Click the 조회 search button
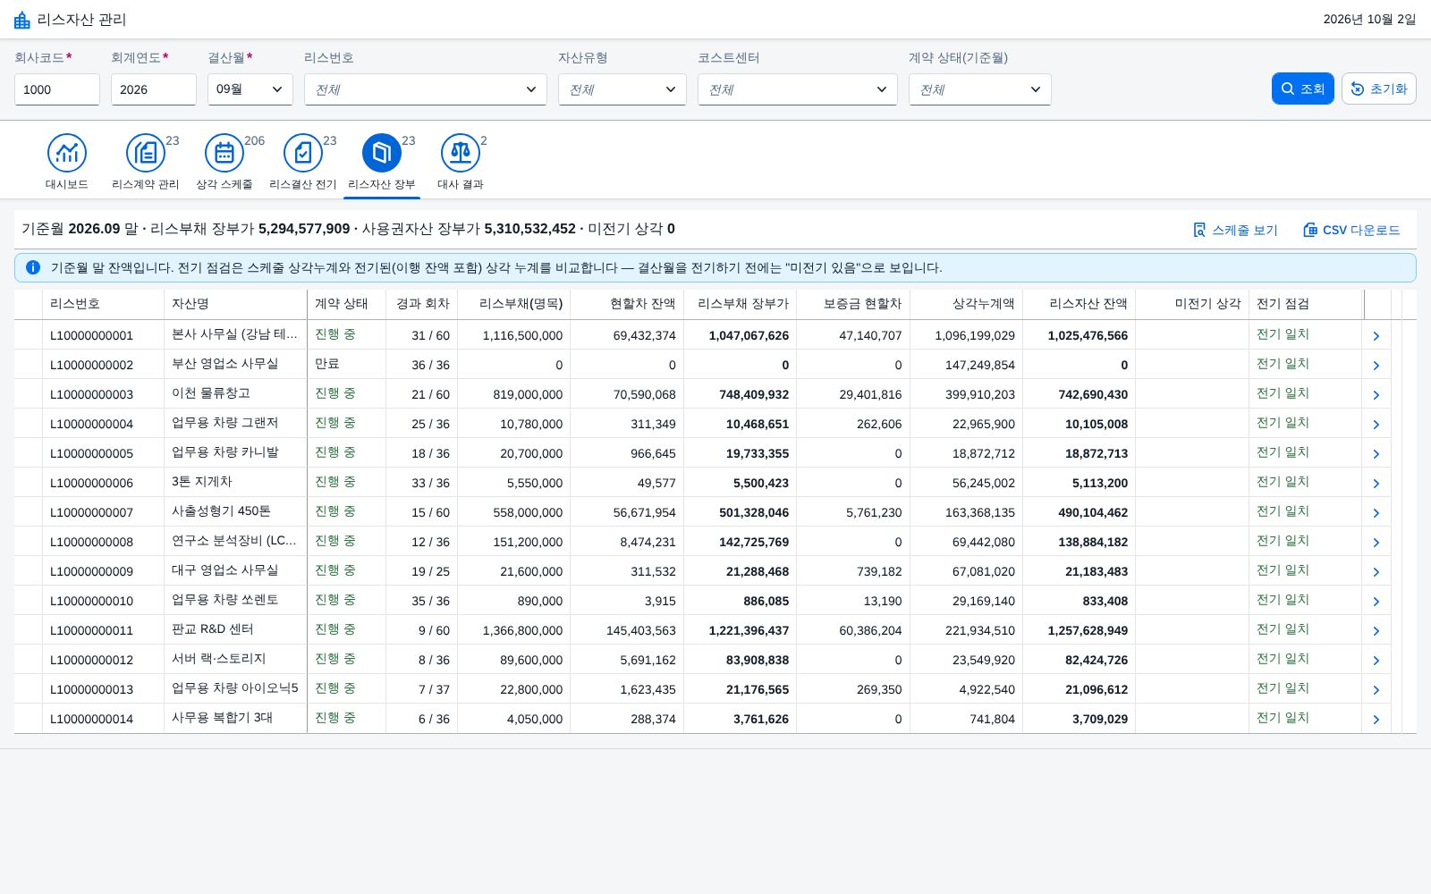 pos(1303,89)
